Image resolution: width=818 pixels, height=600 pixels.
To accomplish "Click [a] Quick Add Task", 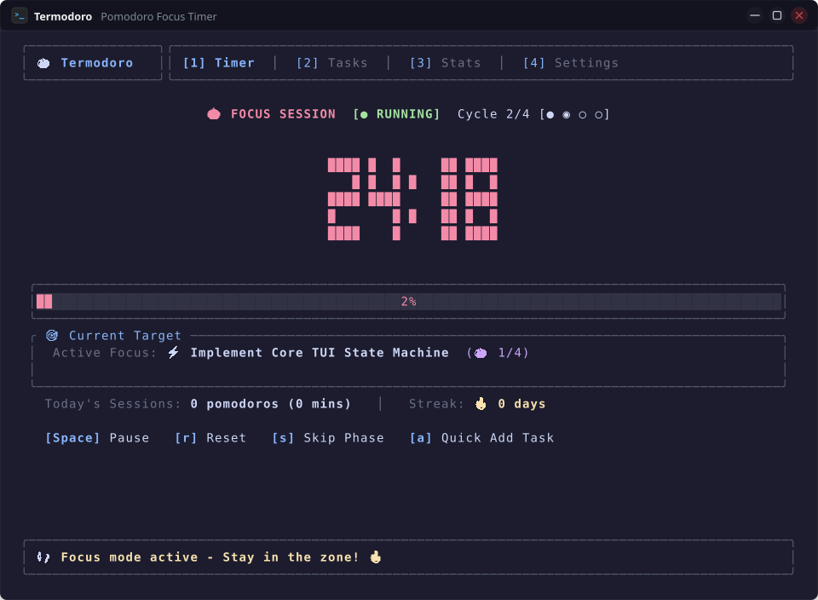I will click(x=481, y=438).
